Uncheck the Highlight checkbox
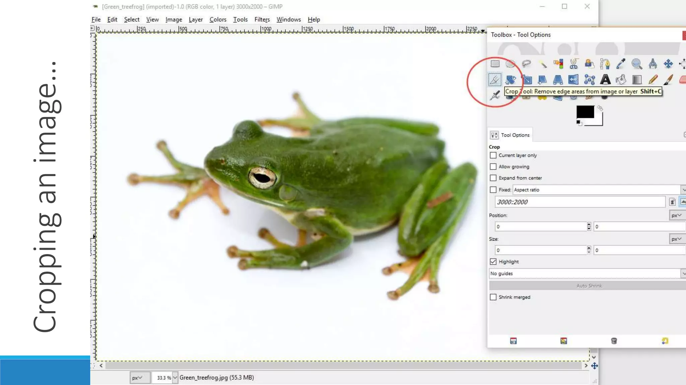 (x=493, y=262)
